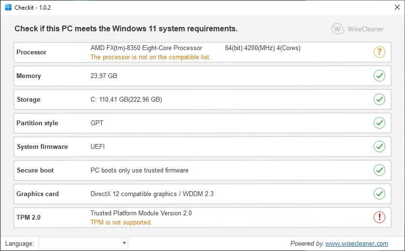Select the Processor row label
The width and height of the screenshot is (405, 251).
[x=31, y=52]
